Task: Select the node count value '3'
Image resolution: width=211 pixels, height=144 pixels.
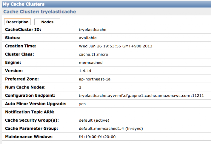Action: 80,87
